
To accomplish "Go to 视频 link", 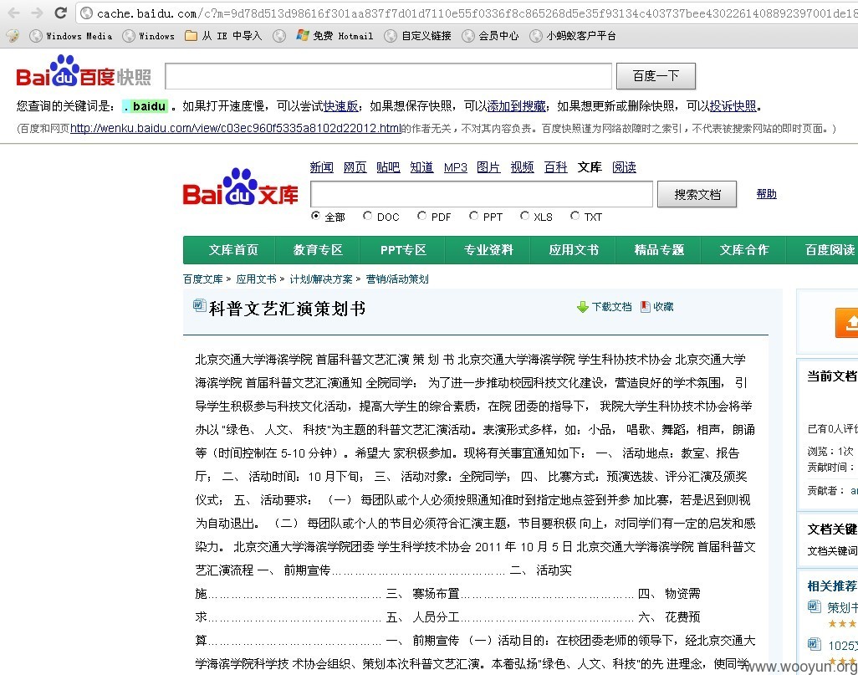I will (x=522, y=167).
